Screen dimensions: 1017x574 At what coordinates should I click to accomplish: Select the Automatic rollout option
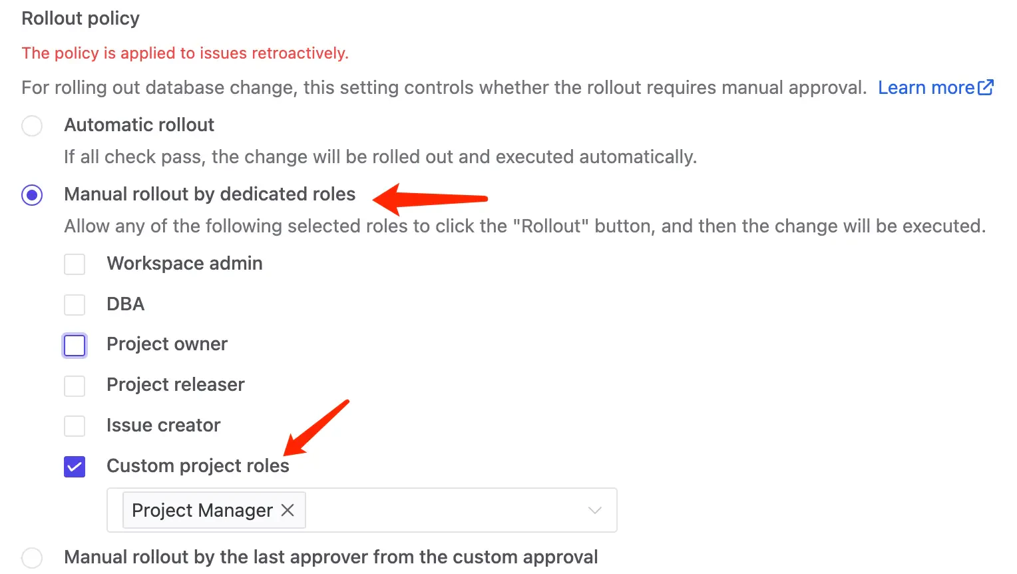click(32, 125)
